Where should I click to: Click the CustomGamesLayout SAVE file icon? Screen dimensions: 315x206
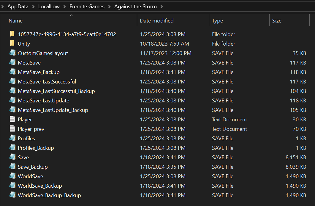12,53
